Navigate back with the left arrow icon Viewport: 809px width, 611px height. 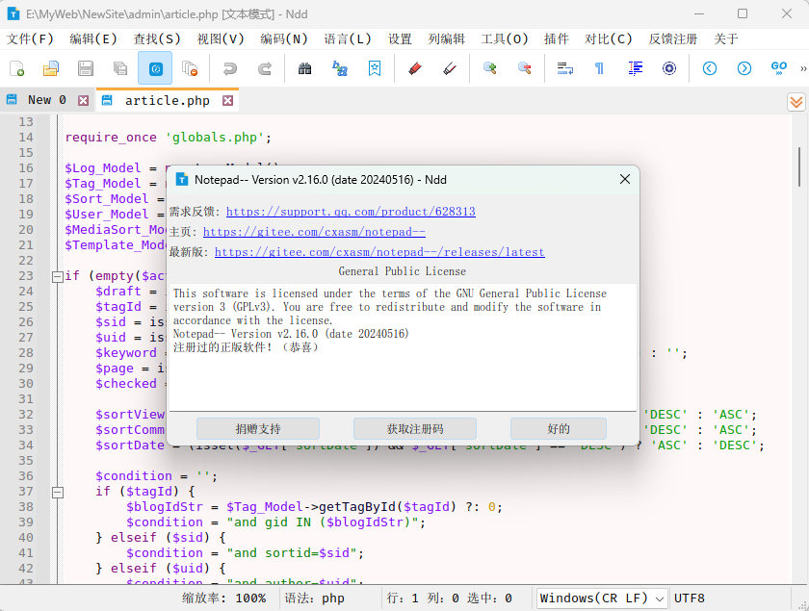point(710,68)
